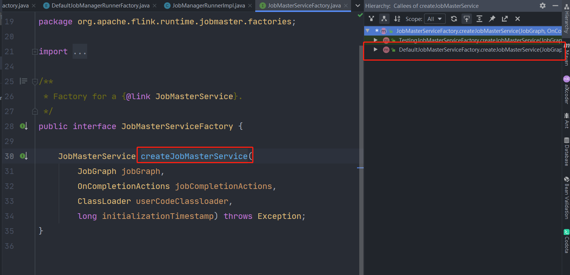Expand DefaultJobMasterServiceFactory hierarchy node

pos(376,49)
